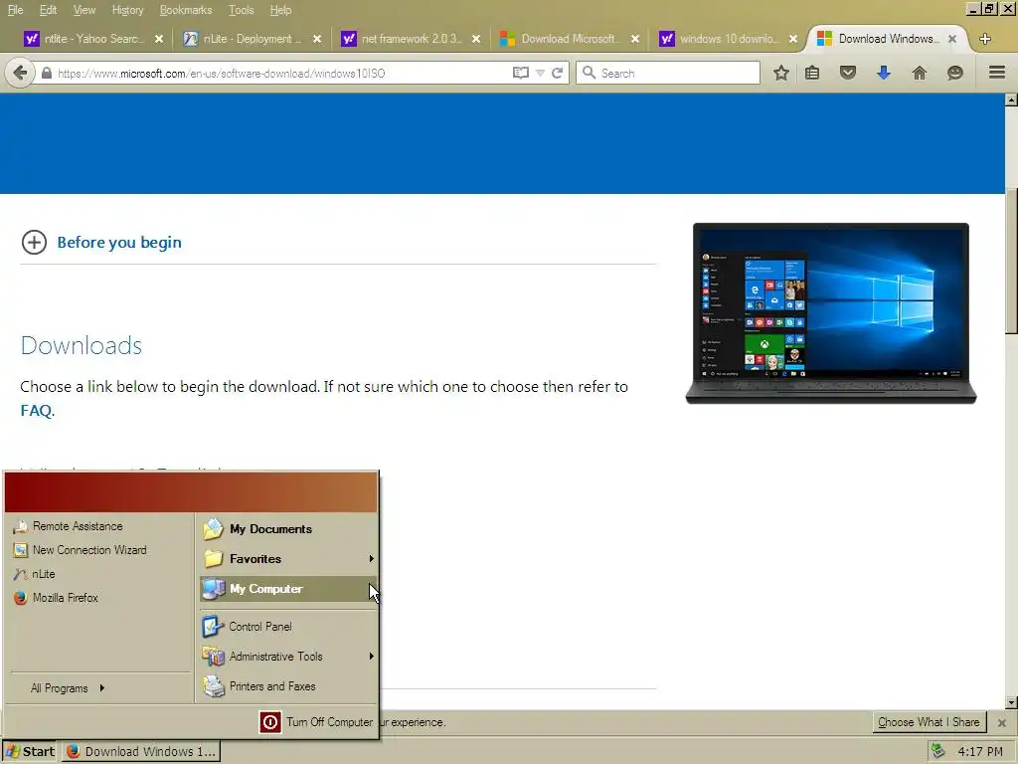The height and width of the screenshot is (764, 1018).
Task: Click the padlock site identity icon
Action: [46, 73]
